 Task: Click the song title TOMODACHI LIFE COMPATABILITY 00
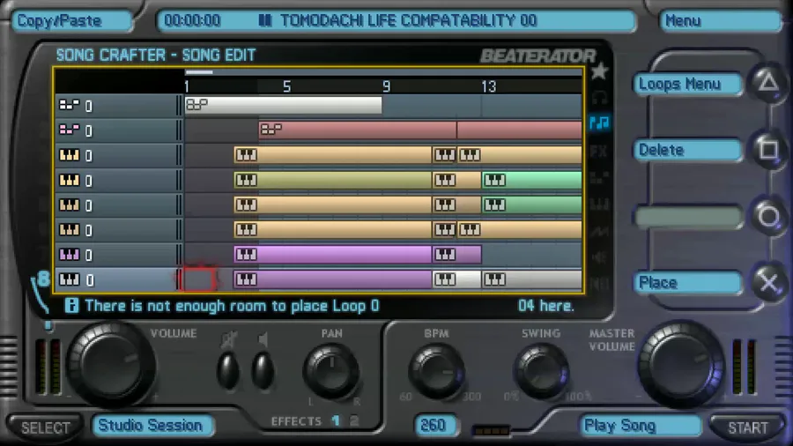409,21
